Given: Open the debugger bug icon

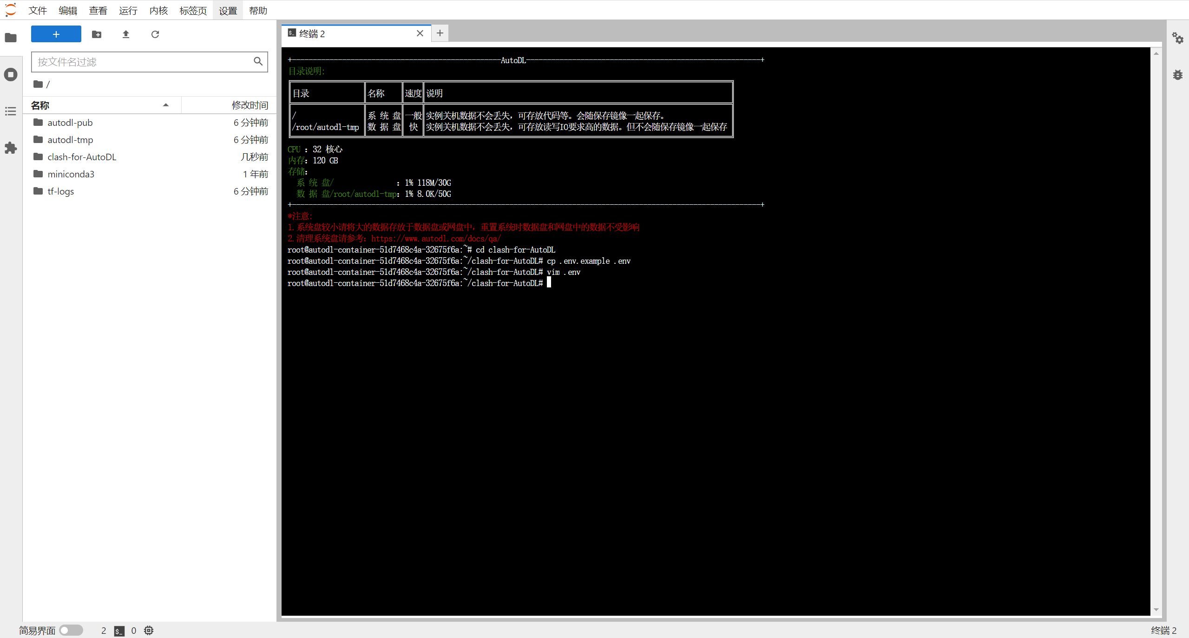Looking at the screenshot, I should coord(1177,75).
